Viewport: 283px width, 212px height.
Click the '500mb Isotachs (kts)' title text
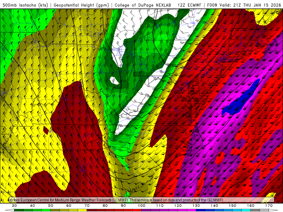click(x=25, y=5)
